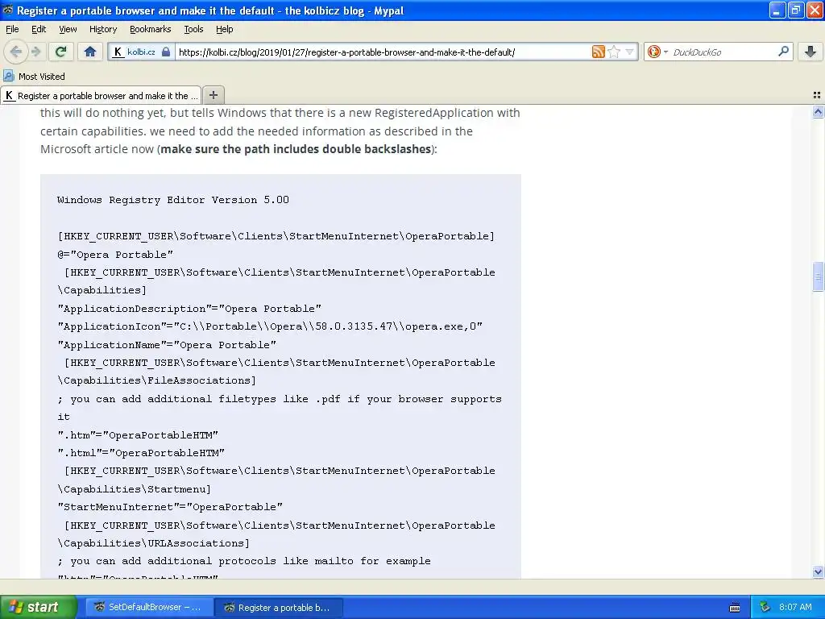Go forward with the Forward arrow button
Screen dimensions: 825x619
click(35, 52)
